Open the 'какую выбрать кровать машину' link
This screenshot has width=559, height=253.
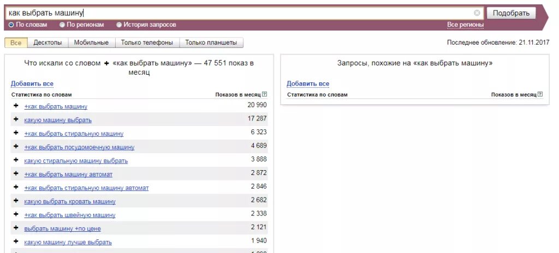70,201
